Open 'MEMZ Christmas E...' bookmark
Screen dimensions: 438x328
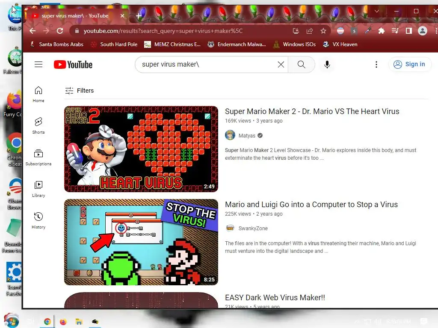[x=172, y=44]
